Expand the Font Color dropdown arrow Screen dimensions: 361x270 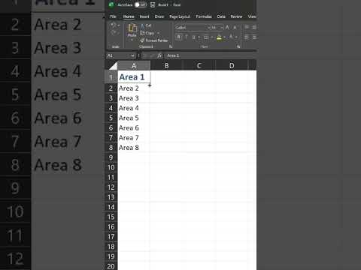[236, 37]
